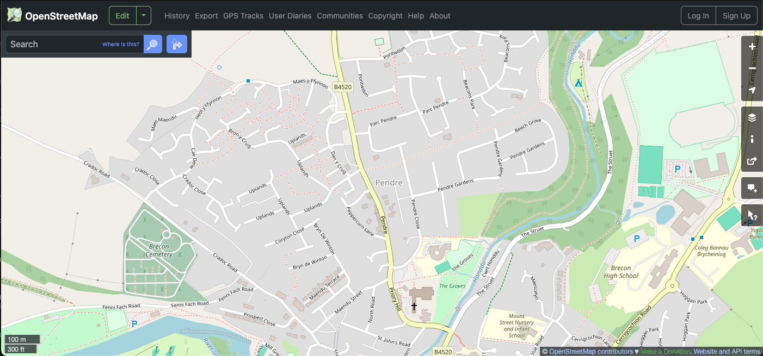Click the parking P next to the sports pitches

click(x=678, y=169)
